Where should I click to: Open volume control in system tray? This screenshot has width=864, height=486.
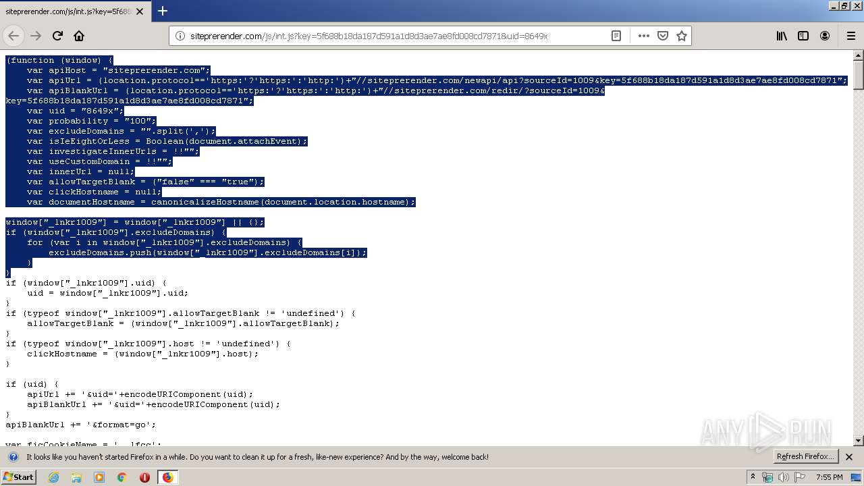pos(783,477)
